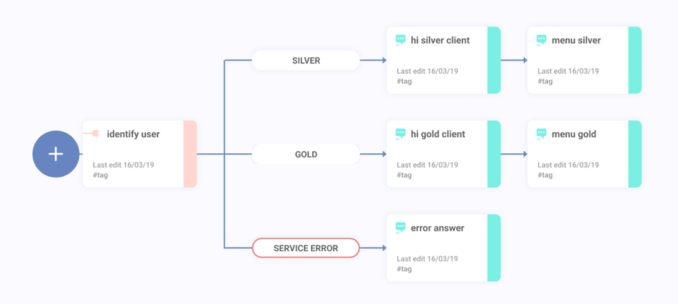The height and width of the screenshot is (304, 678).
Task: Click chat icon on error answer card
Action: [x=400, y=228]
